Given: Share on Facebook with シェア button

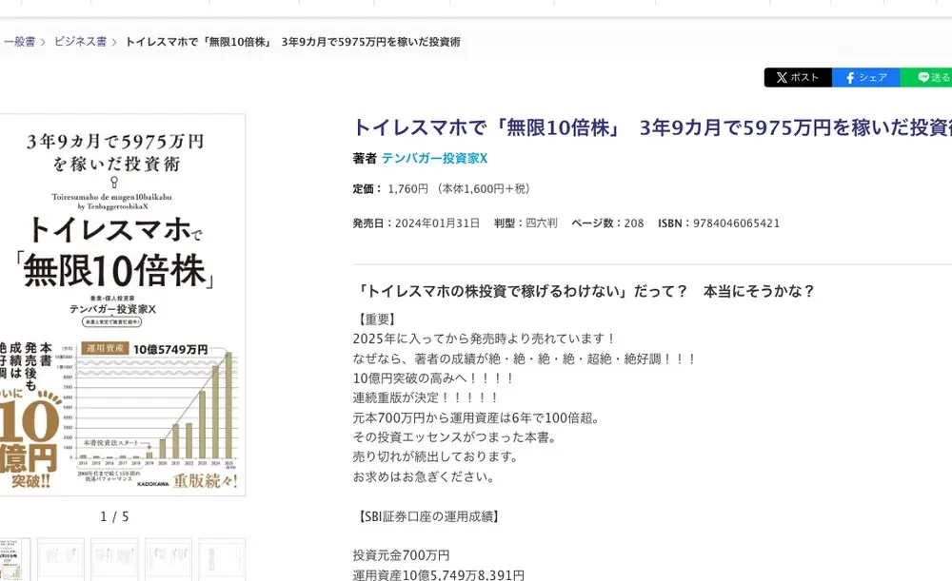Looking at the screenshot, I should pos(865,78).
